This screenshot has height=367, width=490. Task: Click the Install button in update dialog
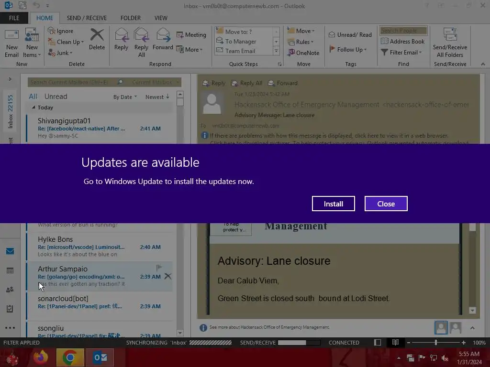[x=333, y=204]
